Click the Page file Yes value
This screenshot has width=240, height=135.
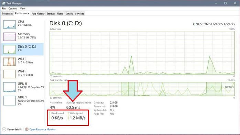(x=112, y=114)
